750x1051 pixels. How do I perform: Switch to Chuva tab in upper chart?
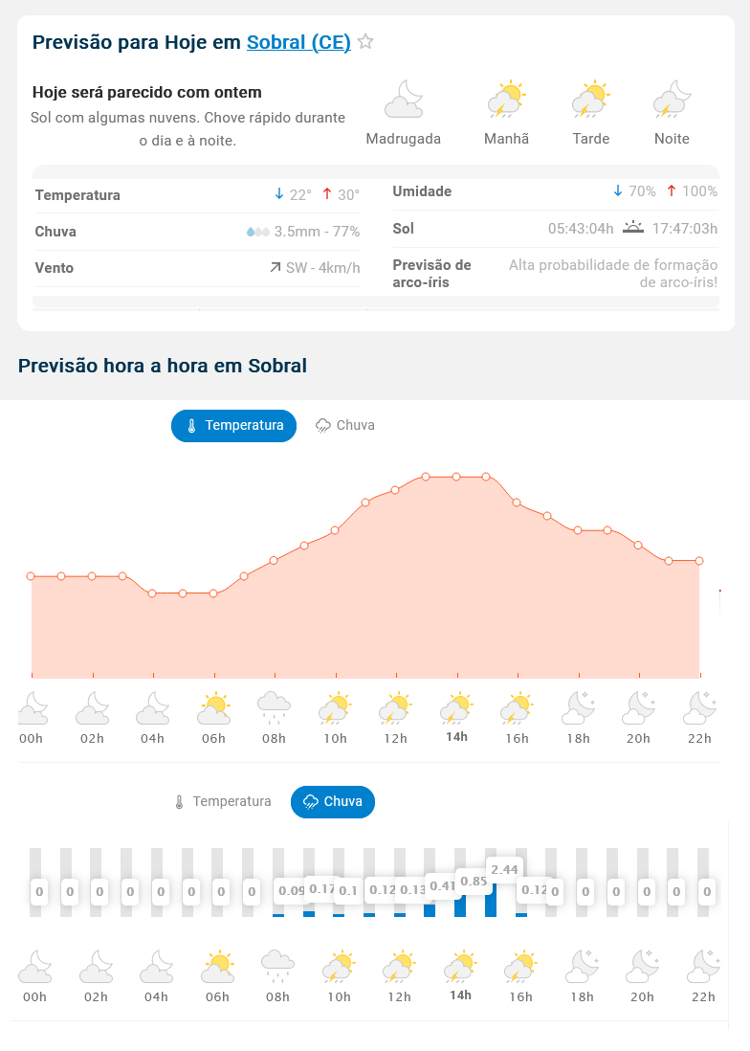[345, 425]
